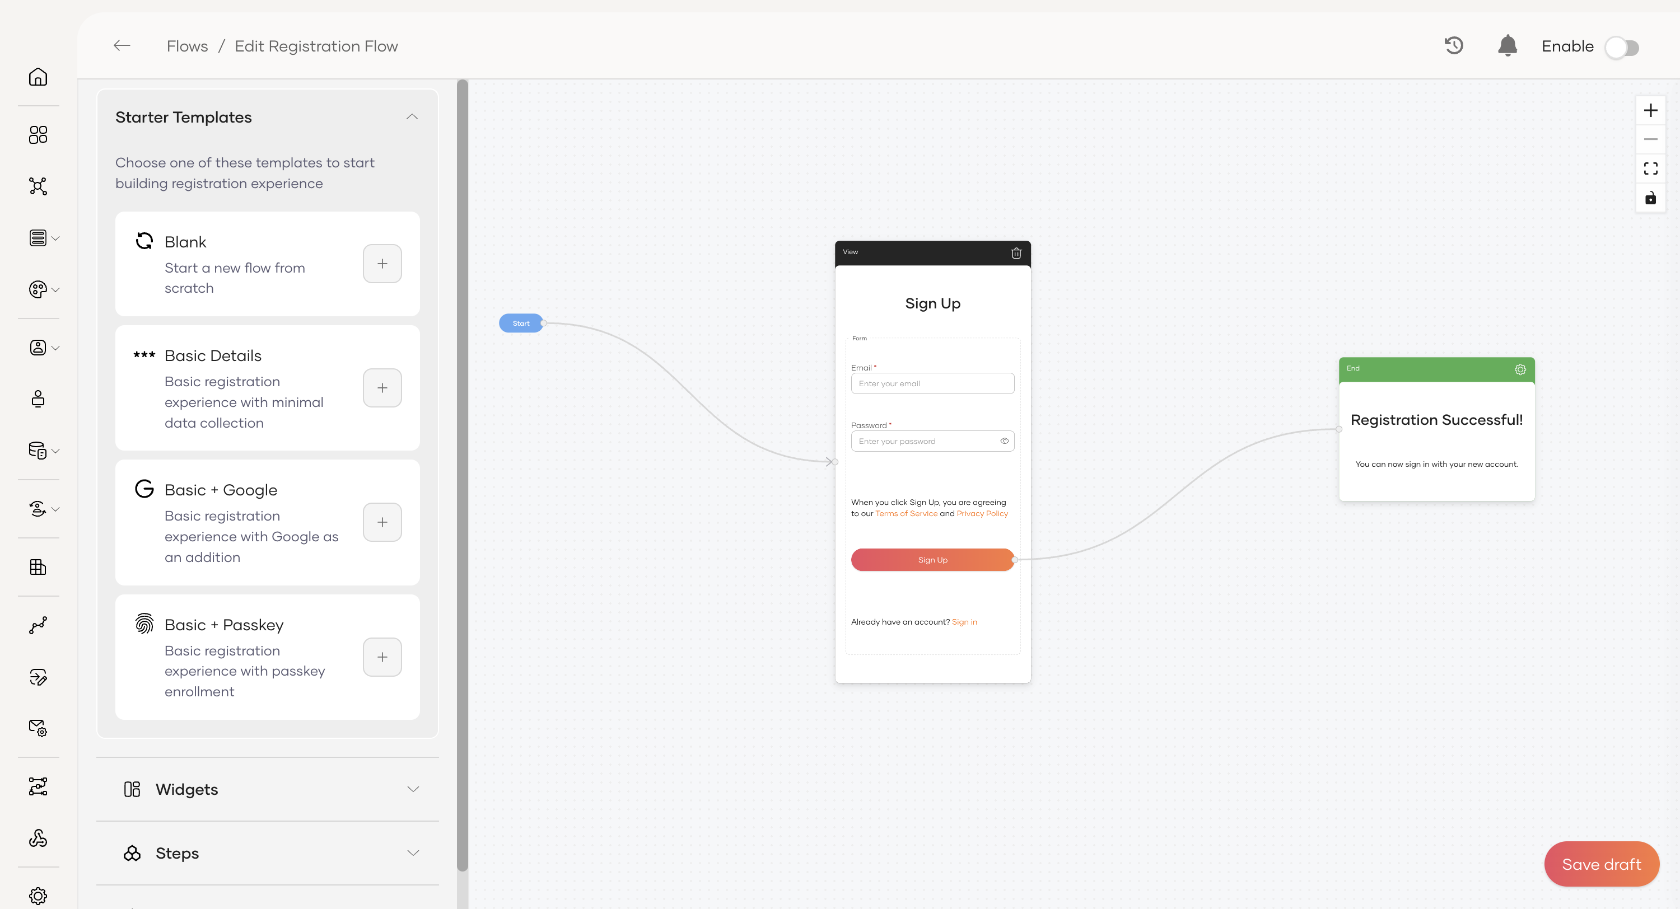Collapse the Starter Templates section

(x=412, y=118)
